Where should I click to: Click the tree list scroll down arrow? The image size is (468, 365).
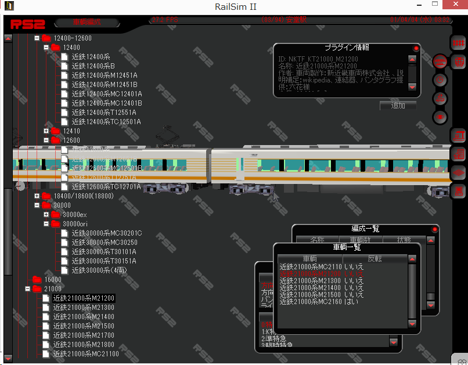(8, 358)
